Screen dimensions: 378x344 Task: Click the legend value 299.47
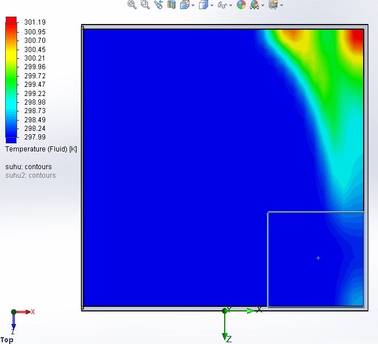(35, 85)
